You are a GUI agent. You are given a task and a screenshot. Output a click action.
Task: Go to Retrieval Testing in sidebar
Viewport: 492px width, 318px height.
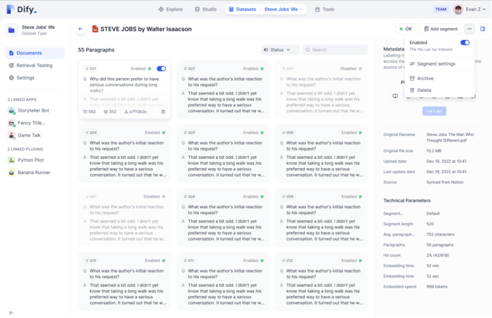click(x=34, y=66)
